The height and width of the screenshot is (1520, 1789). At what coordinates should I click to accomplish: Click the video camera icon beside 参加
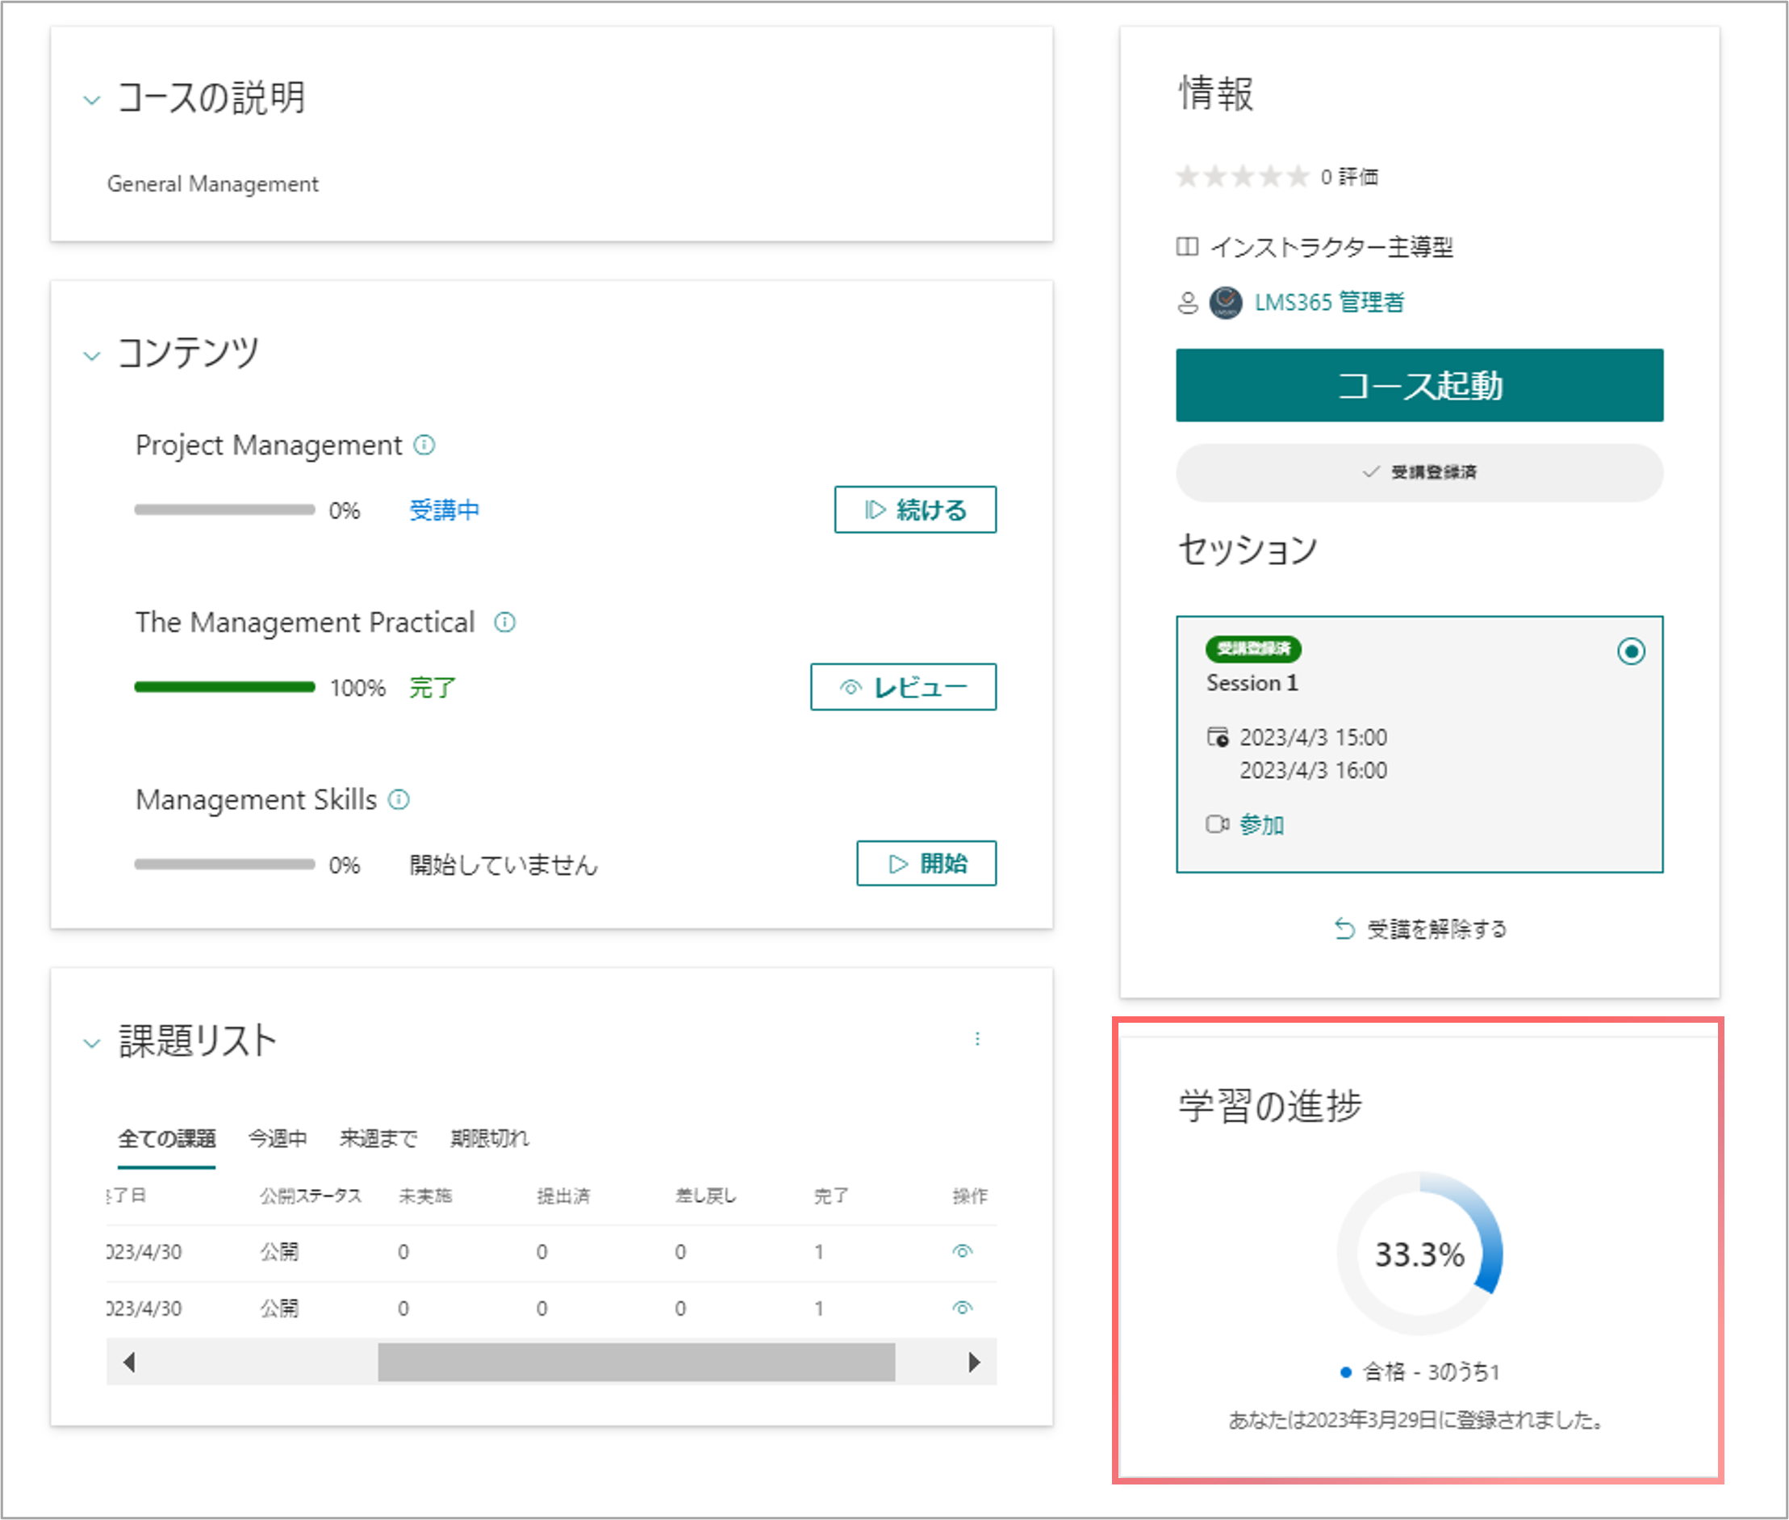[x=1217, y=823]
